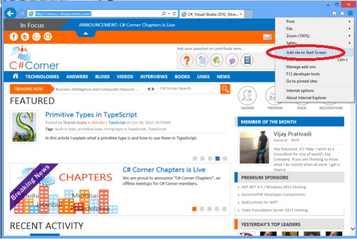The height and width of the screenshot is (239, 357).
Task: Click the envelope mail icon
Action: [267, 37]
